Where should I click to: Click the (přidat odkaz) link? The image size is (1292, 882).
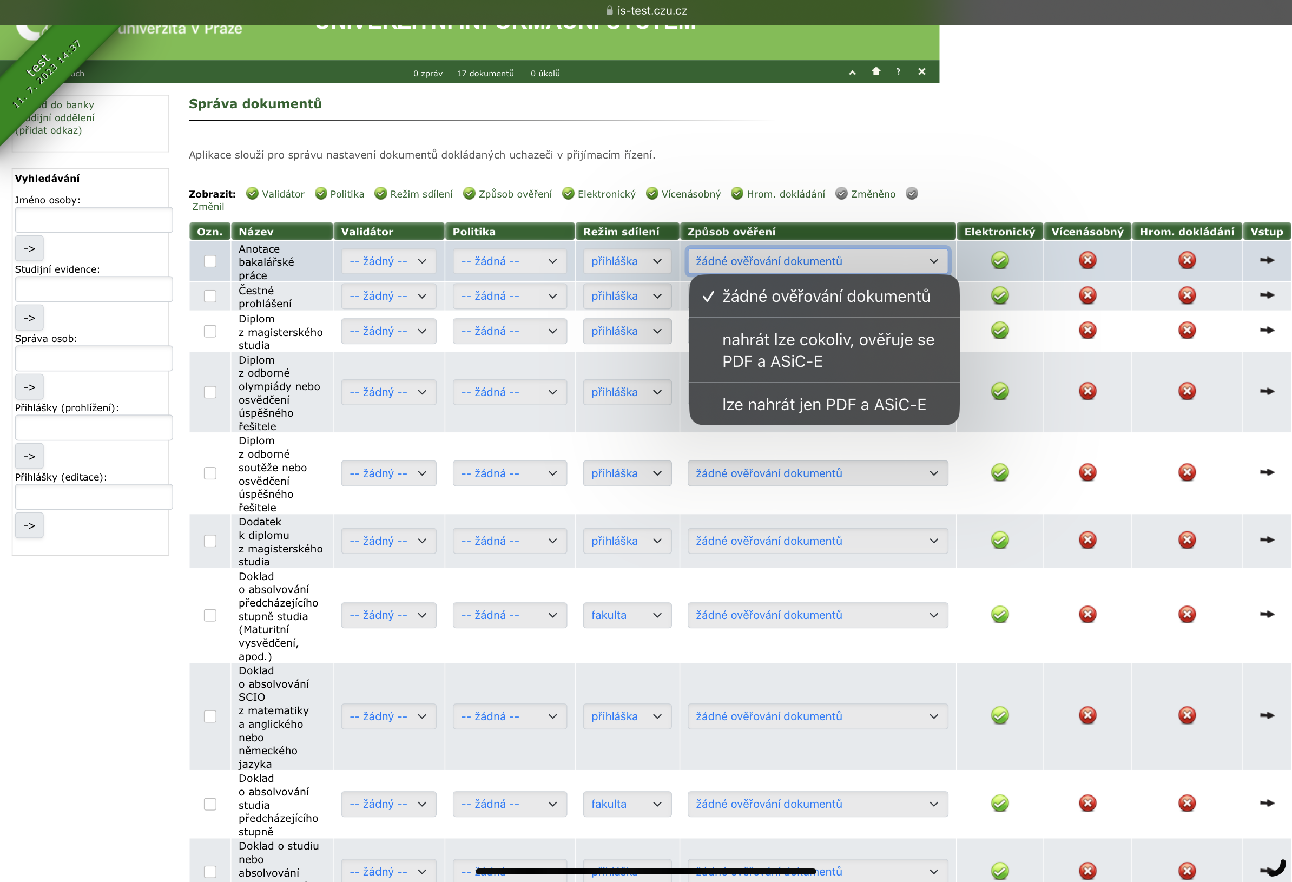coord(49,130)
